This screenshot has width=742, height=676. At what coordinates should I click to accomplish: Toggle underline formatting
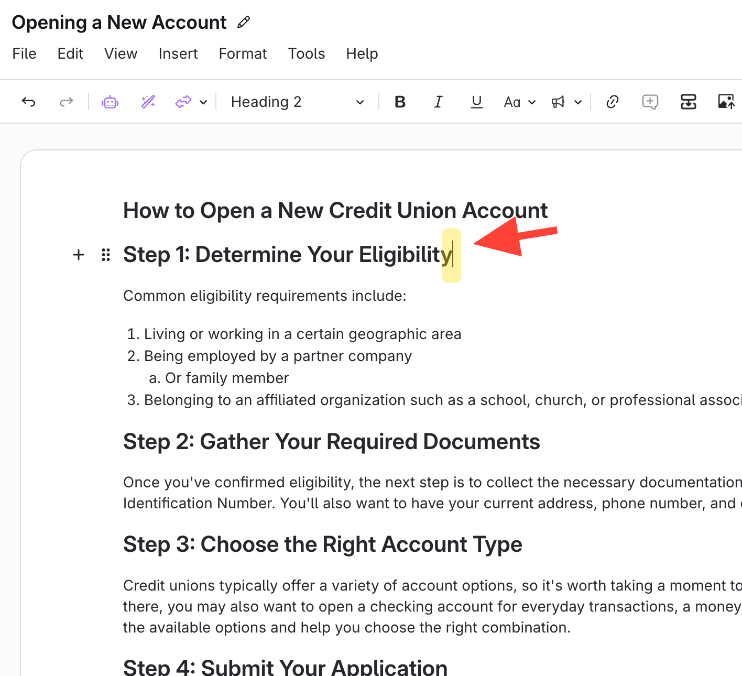pos(476,102)
